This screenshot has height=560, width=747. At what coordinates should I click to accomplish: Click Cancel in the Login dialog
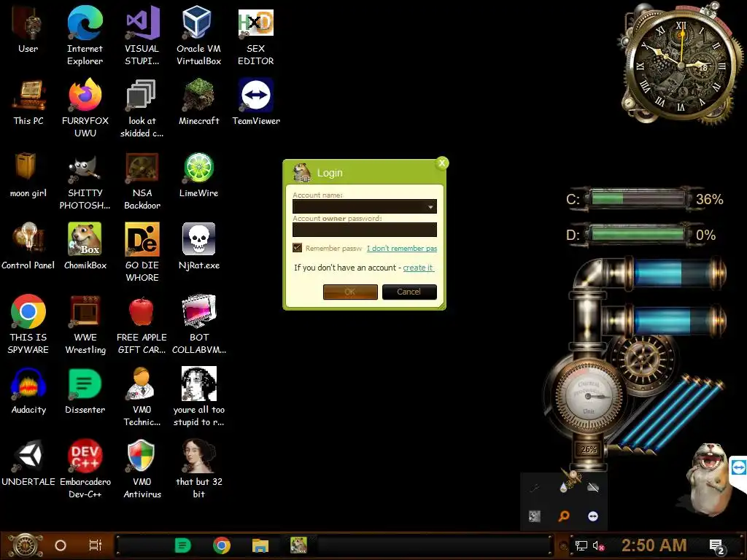[x=409, y=292]
